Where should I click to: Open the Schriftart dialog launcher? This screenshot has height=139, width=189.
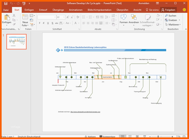click(79, 29)
